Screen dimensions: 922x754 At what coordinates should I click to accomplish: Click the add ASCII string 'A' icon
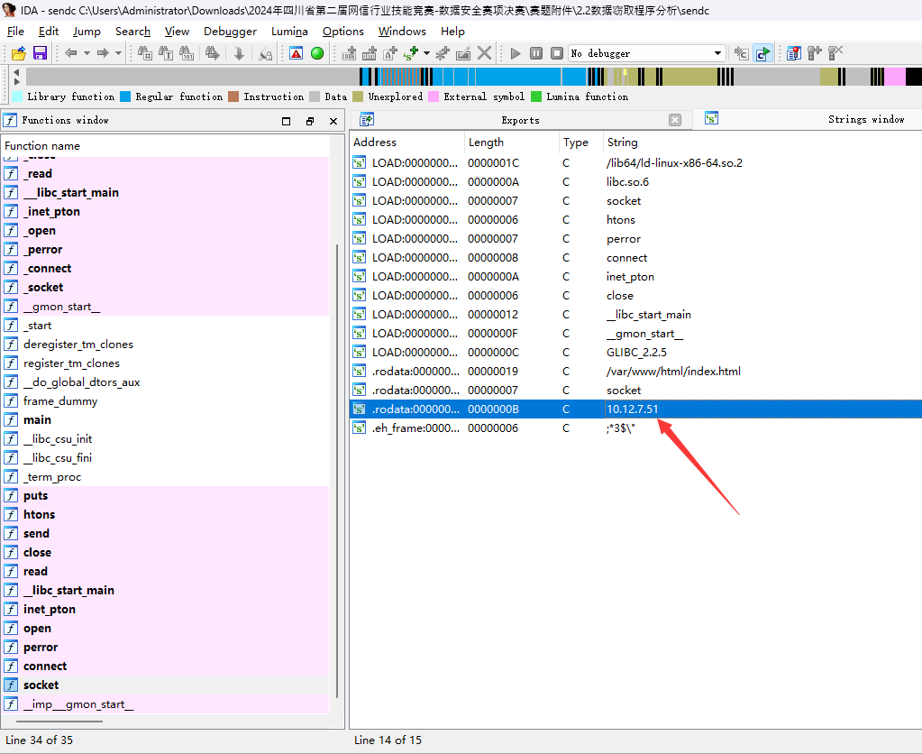click(390, 53)
